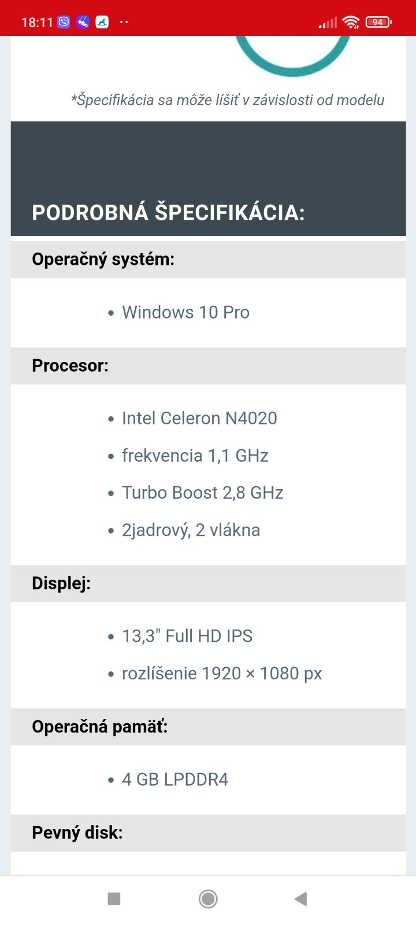Tap the white rocking-horse notification icon

coord(102,22)
